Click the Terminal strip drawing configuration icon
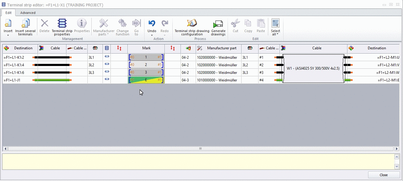403x181 pixels. 192,23
